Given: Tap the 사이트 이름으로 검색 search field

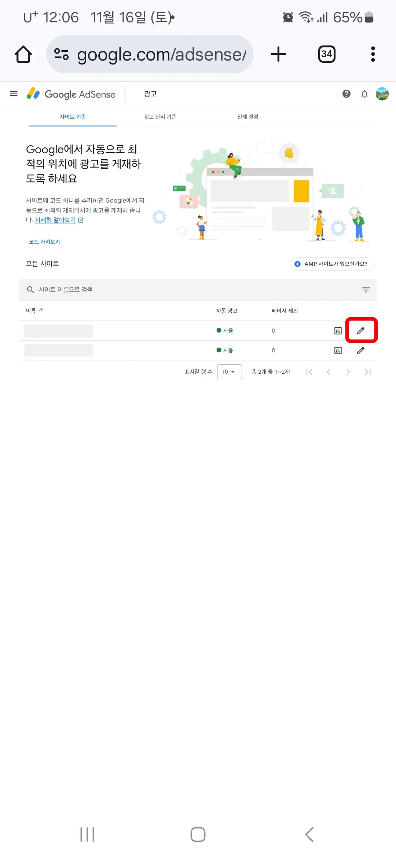Looking at the screenshot, I should tap(198, 290).
